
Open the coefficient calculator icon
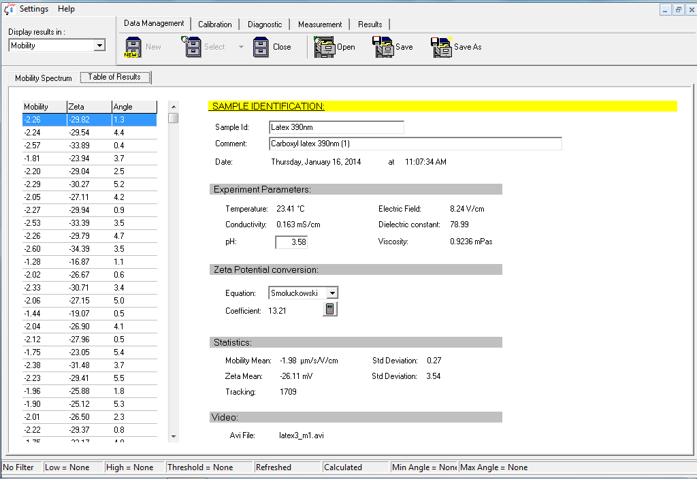(x=329, y=310)
